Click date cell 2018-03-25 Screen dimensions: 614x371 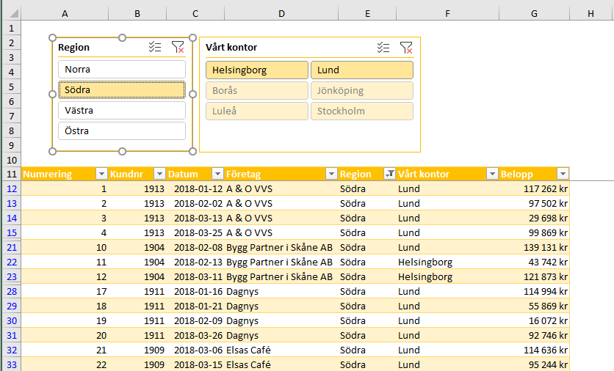pyautogui.click(x=195, y=232)
